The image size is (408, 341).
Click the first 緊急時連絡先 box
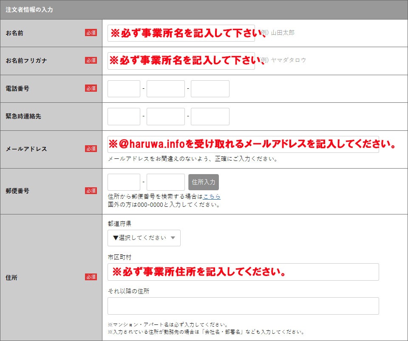point(124,116)
